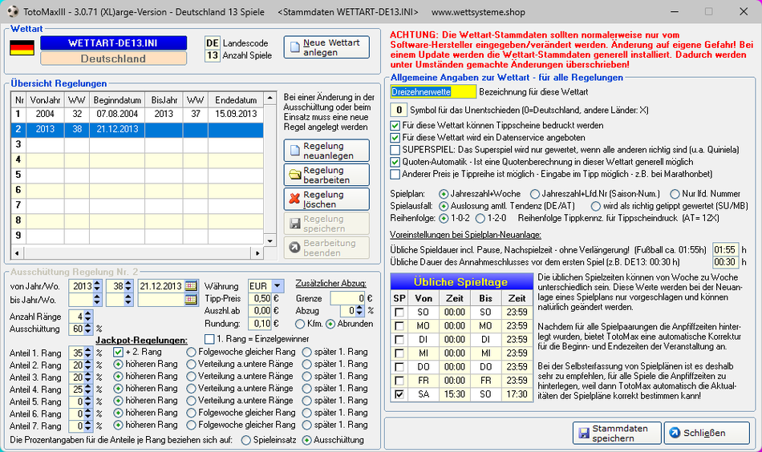Open calendar picker for bis Jahr/Wo. date

point(191,300)
